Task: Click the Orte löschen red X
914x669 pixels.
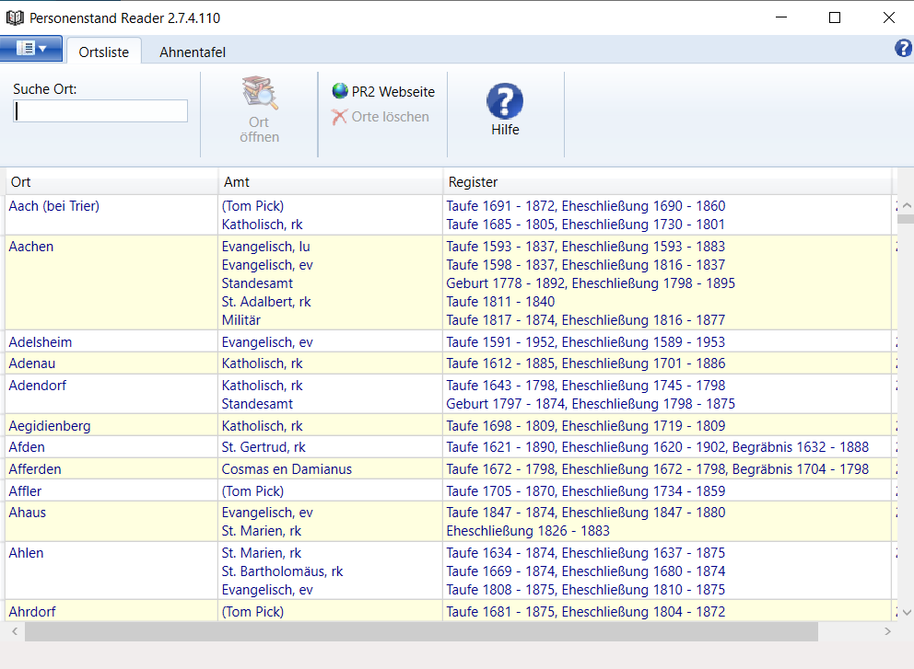Action: 340,117
